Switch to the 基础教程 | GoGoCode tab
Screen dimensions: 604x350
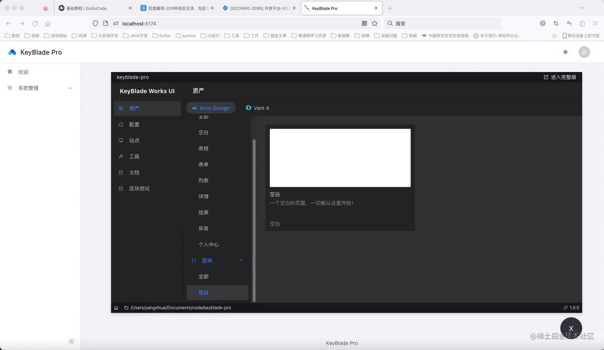tap(95, 8)
